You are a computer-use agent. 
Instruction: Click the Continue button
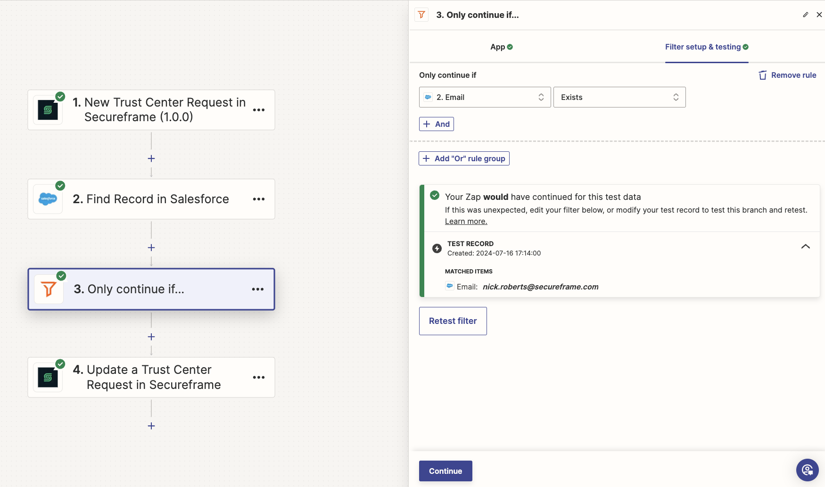pos(445,471)
